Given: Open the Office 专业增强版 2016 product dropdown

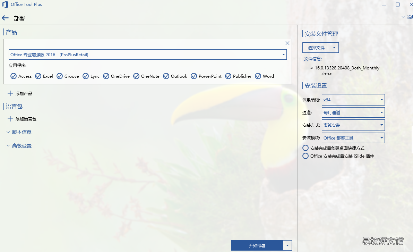Looking at the screenshot, I should [147, 54].
